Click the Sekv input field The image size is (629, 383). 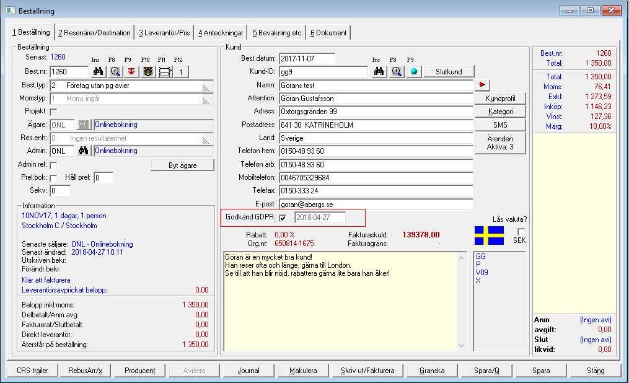(60, 191)
